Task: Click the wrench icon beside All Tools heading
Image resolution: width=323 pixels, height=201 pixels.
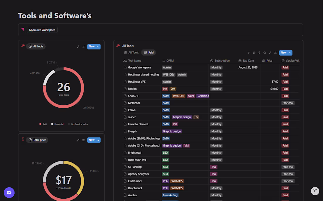Action: coord(118,46)
